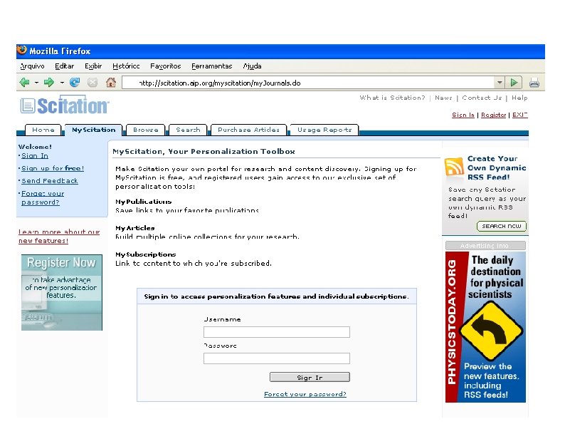
Task: Open the Histórico menu
Action: [x=126, y=66]
